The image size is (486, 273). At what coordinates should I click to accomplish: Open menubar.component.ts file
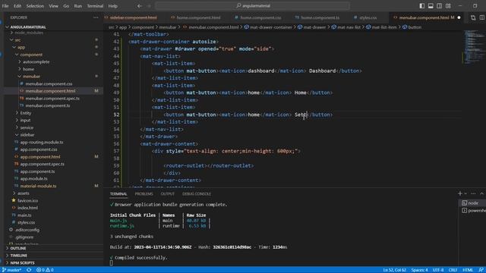[x=47, y=105]
